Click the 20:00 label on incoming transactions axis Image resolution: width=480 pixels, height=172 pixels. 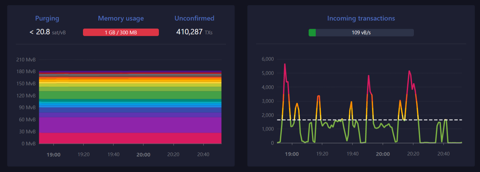click(x=383, y=154)
